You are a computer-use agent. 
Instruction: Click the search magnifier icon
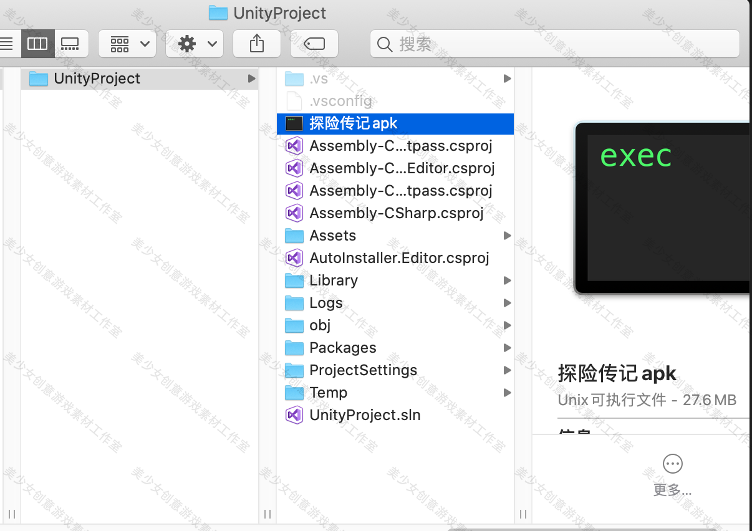(385, 44)
